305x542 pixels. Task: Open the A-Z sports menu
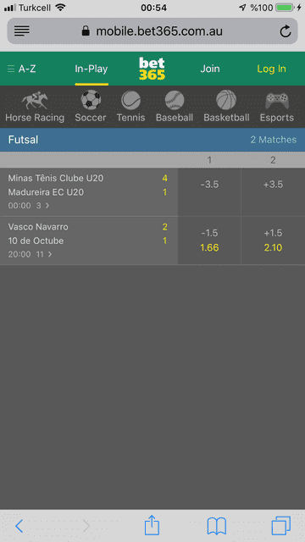pyautogui.click(x=21, y=69)
